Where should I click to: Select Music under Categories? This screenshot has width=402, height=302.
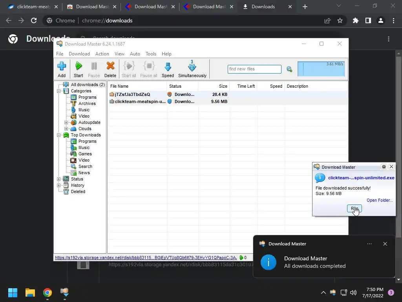[84, 110]
